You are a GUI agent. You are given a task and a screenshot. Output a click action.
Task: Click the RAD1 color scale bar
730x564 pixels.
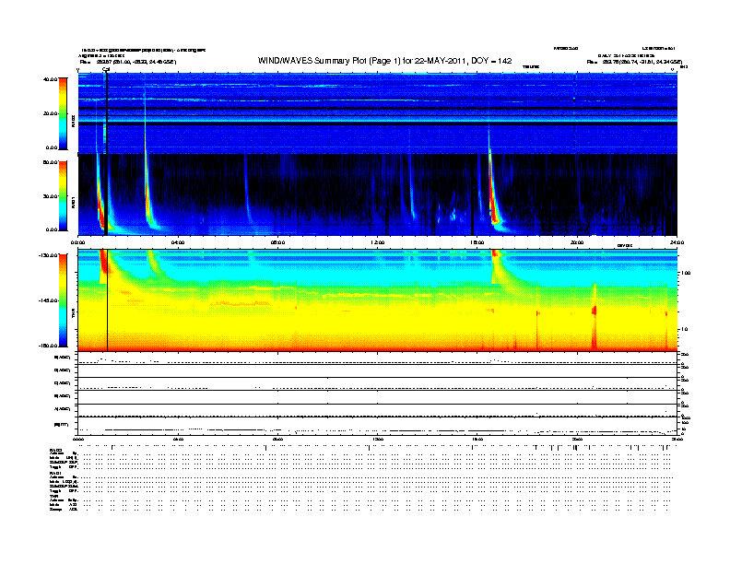(63, 196)
